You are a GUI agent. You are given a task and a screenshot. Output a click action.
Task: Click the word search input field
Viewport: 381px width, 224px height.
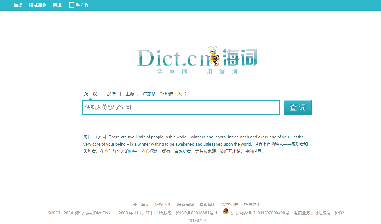(x=181, y=107)
